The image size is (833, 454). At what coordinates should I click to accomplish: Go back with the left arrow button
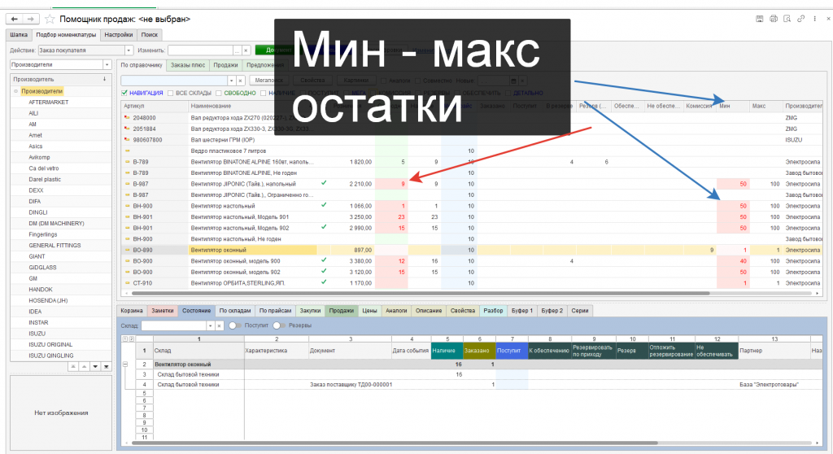pos(15,20)
